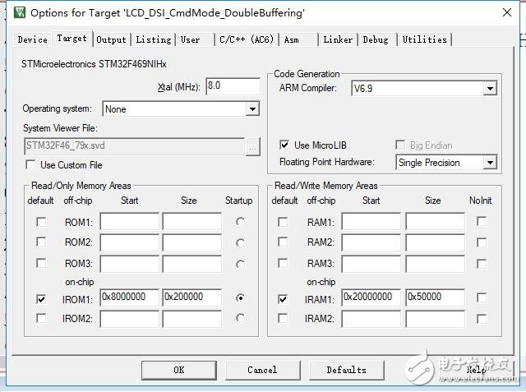Switch to the Output tab
The image size is (526, 392).
click(x=111, y=39)
